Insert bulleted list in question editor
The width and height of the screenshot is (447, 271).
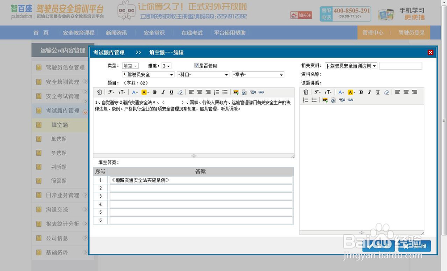225,92
